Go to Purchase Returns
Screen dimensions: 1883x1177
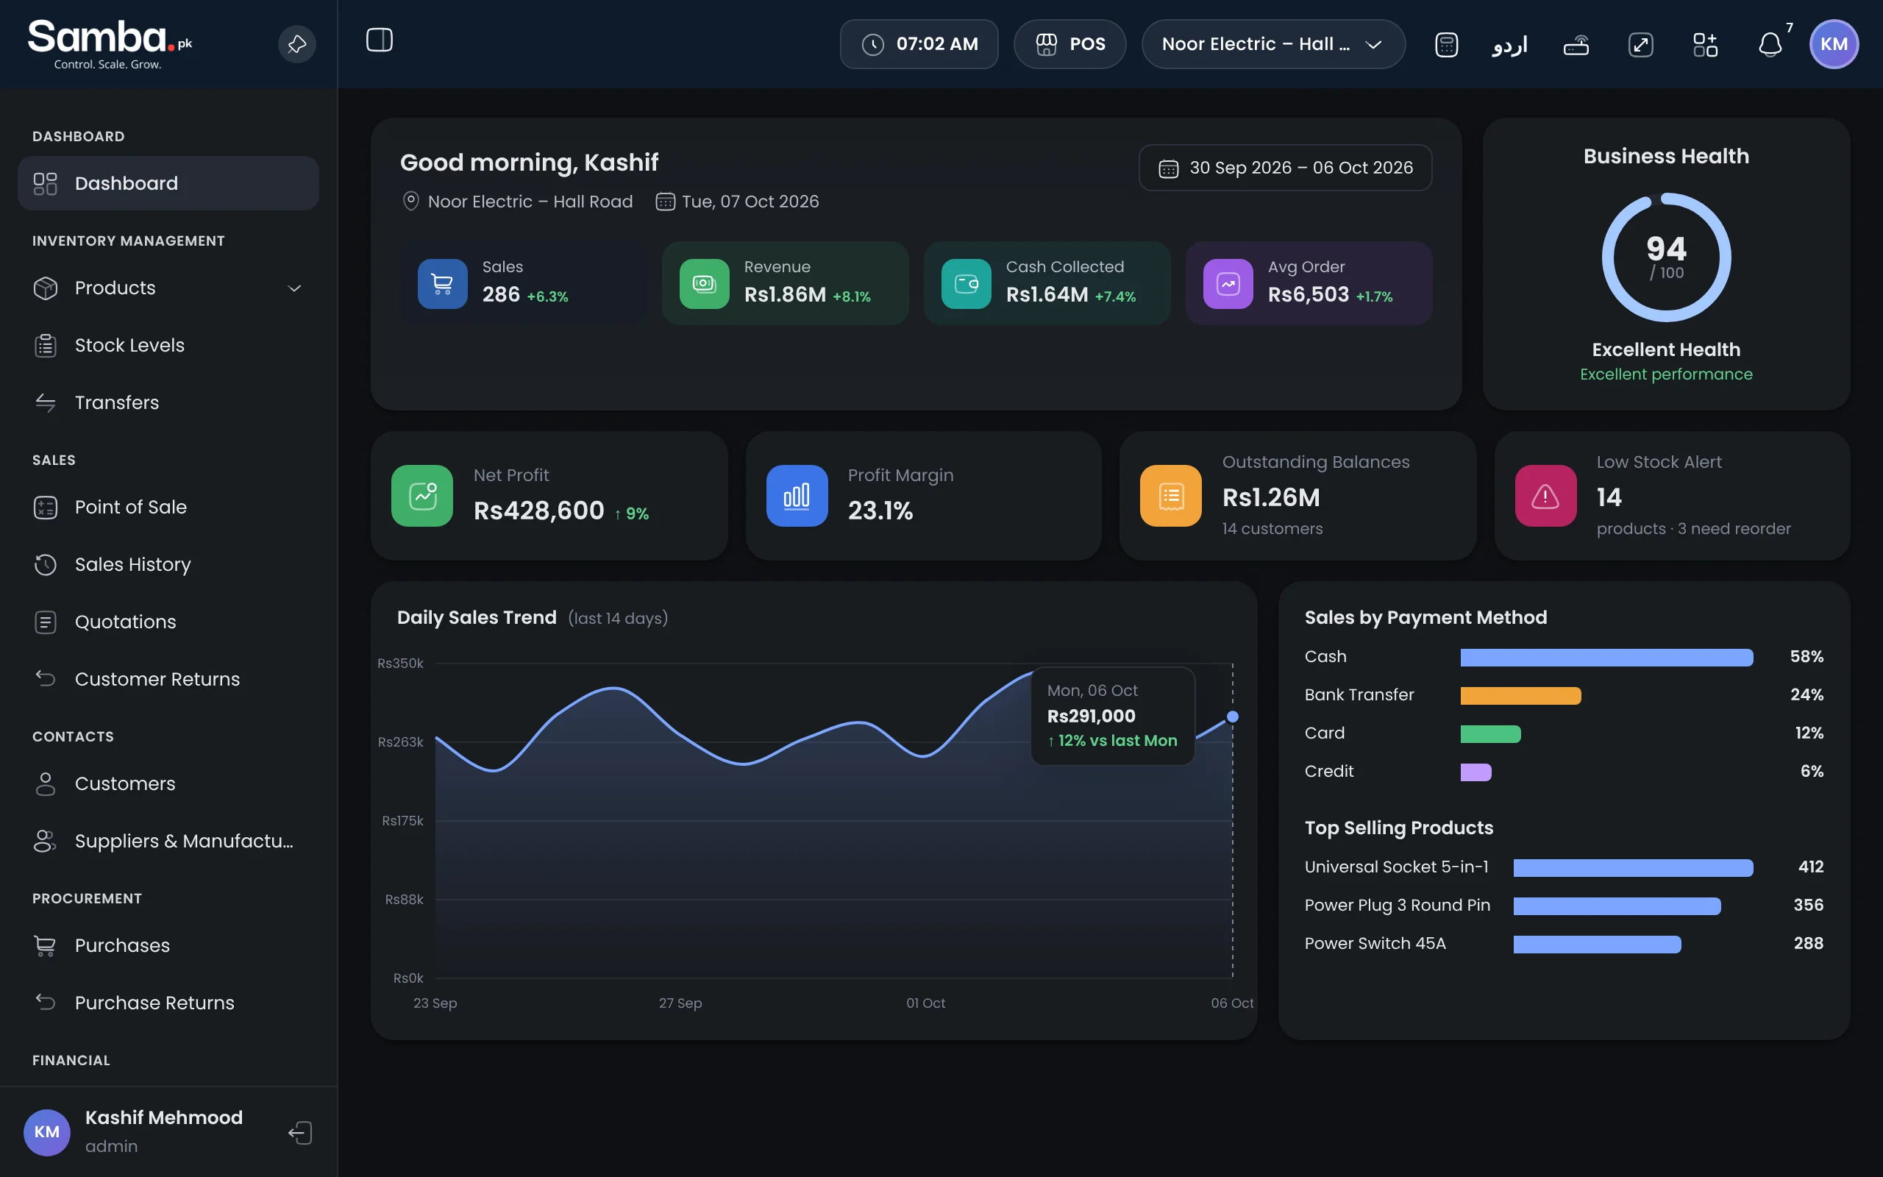point(168,1003)
